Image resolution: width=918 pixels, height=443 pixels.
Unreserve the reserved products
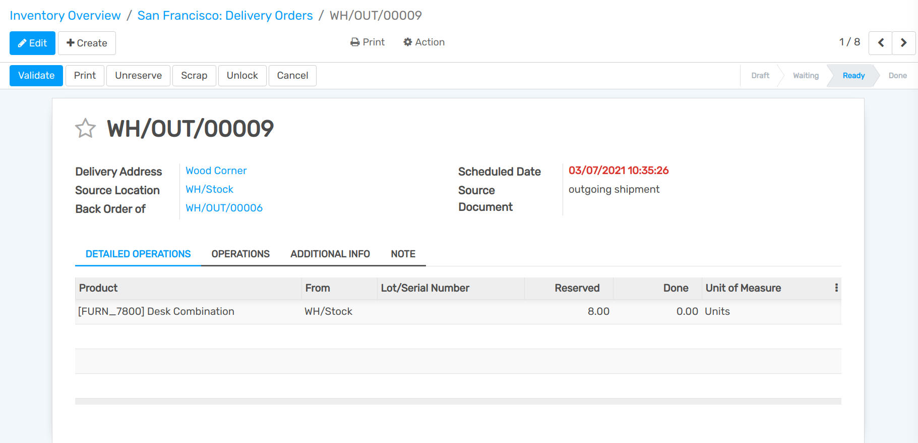[x=138, y=76]
